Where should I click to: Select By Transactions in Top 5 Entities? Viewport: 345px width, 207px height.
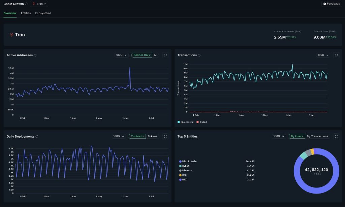coord(317,136)
